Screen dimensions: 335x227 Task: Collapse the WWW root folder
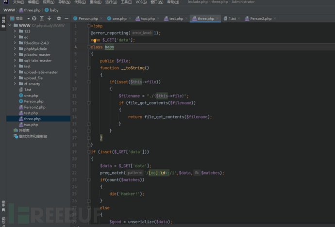(x=10, y=25)
